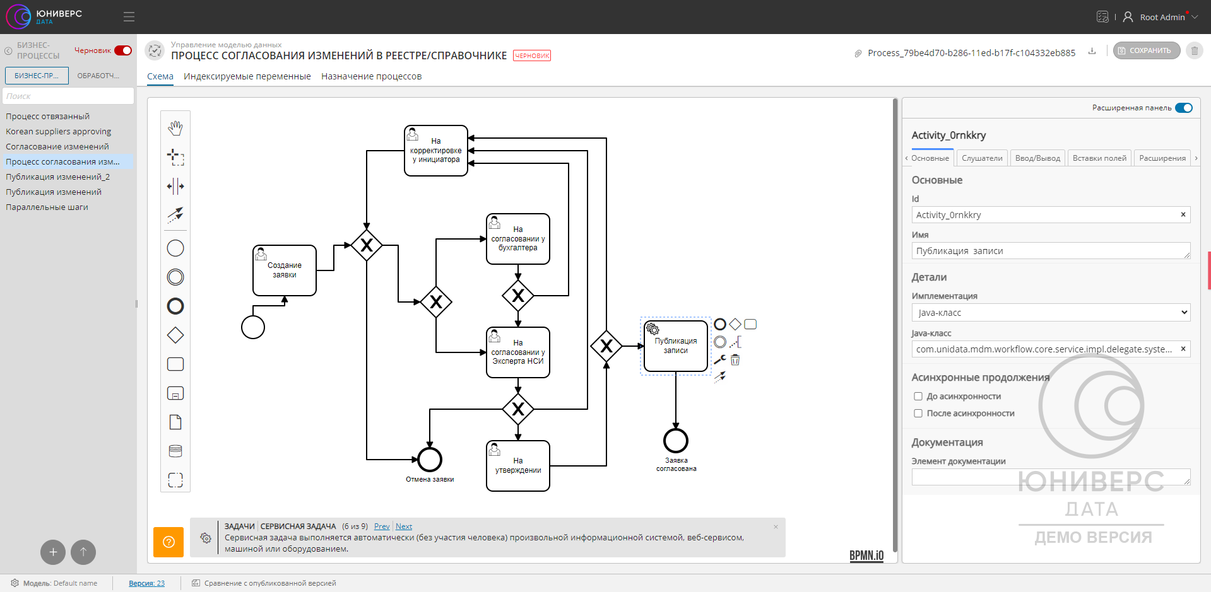Choose the space tool in palette
This screenshot has width=1211, height=592.
pyautogui.click(x=175, y=186)
